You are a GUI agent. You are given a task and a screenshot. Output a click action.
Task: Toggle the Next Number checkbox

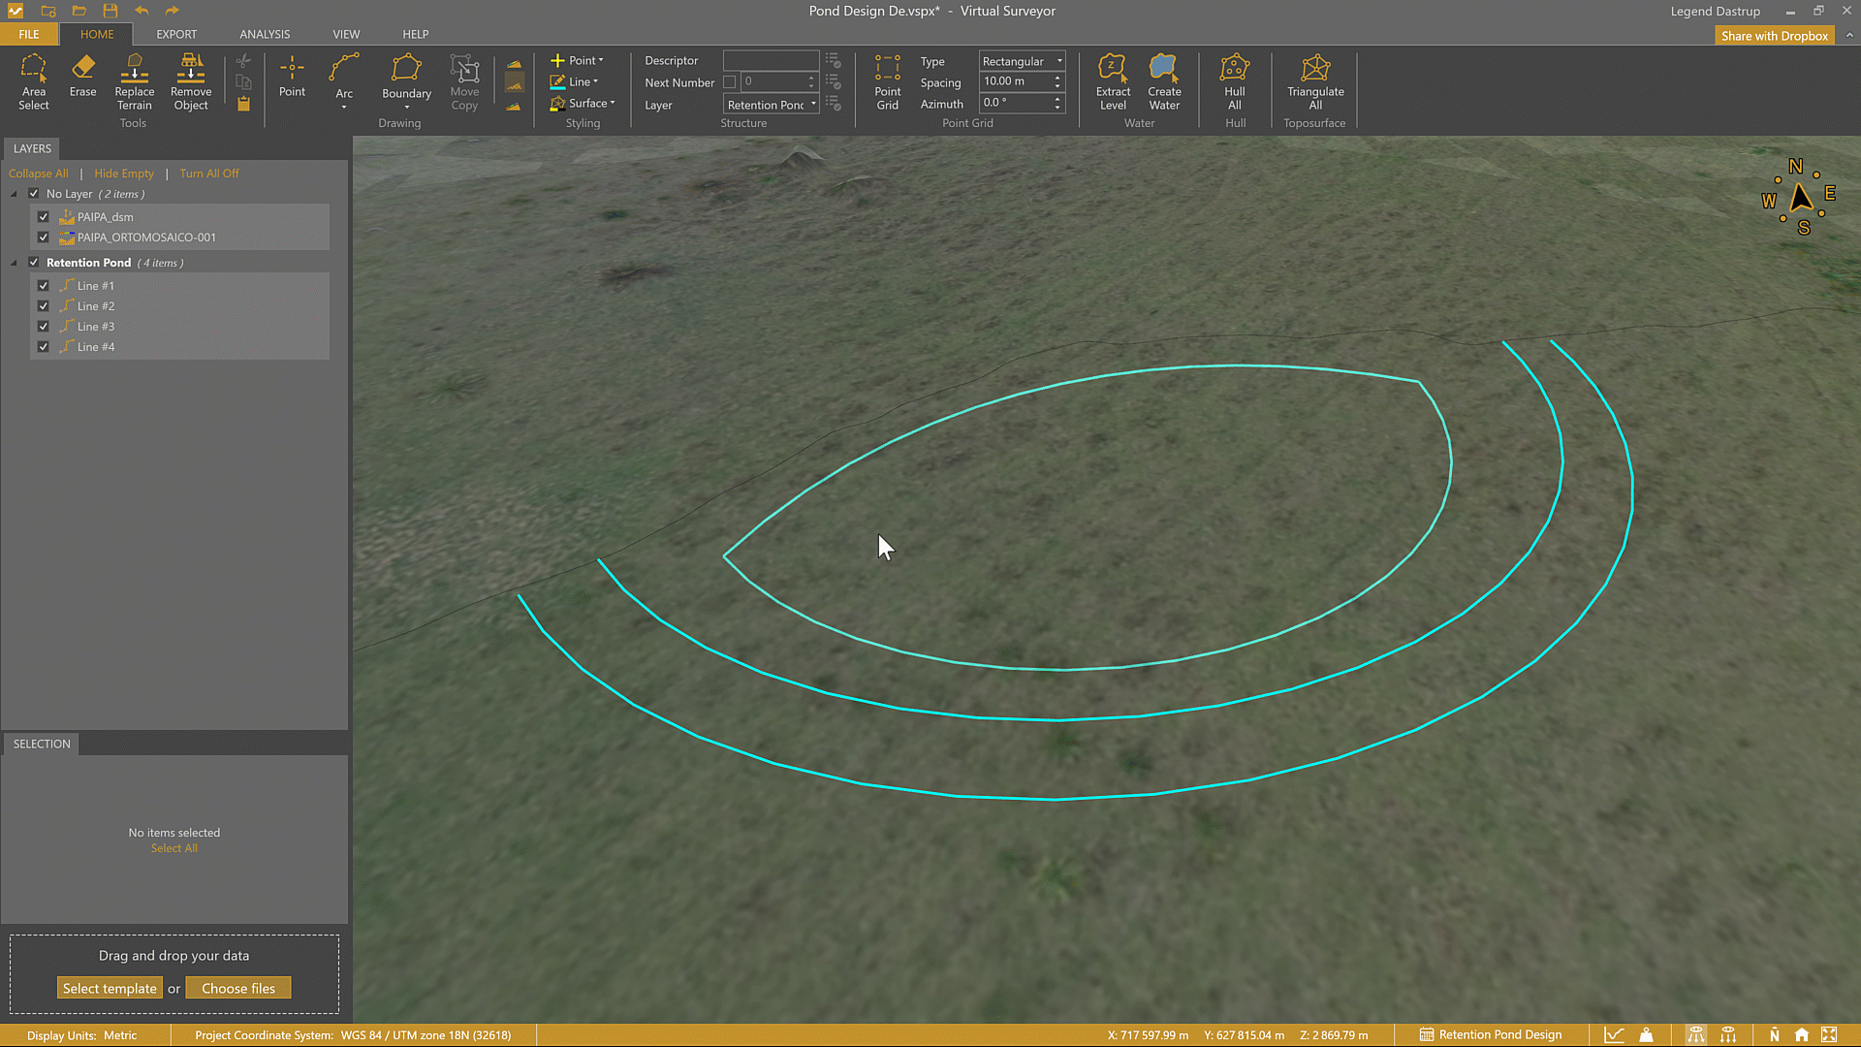[730, 82]
